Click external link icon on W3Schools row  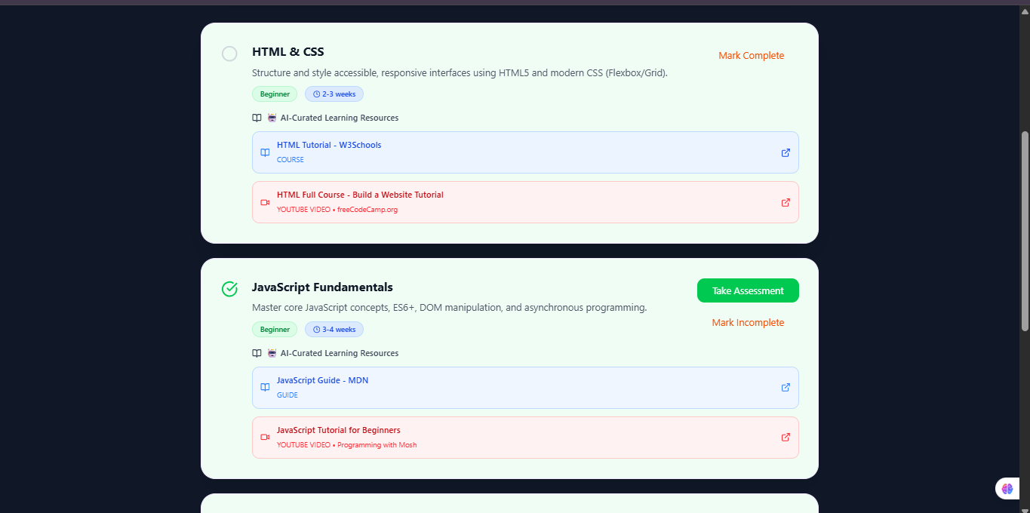(786, 152)
